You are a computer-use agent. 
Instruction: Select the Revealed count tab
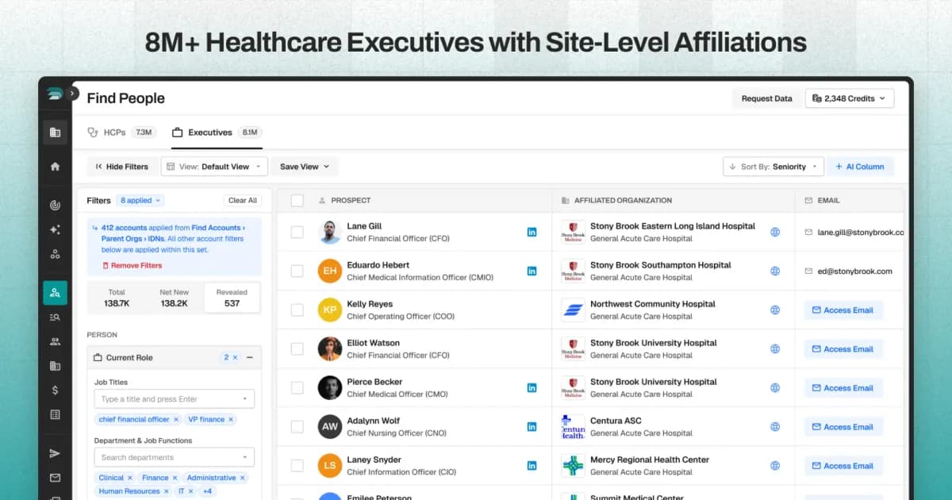click(x=232, y=298)
